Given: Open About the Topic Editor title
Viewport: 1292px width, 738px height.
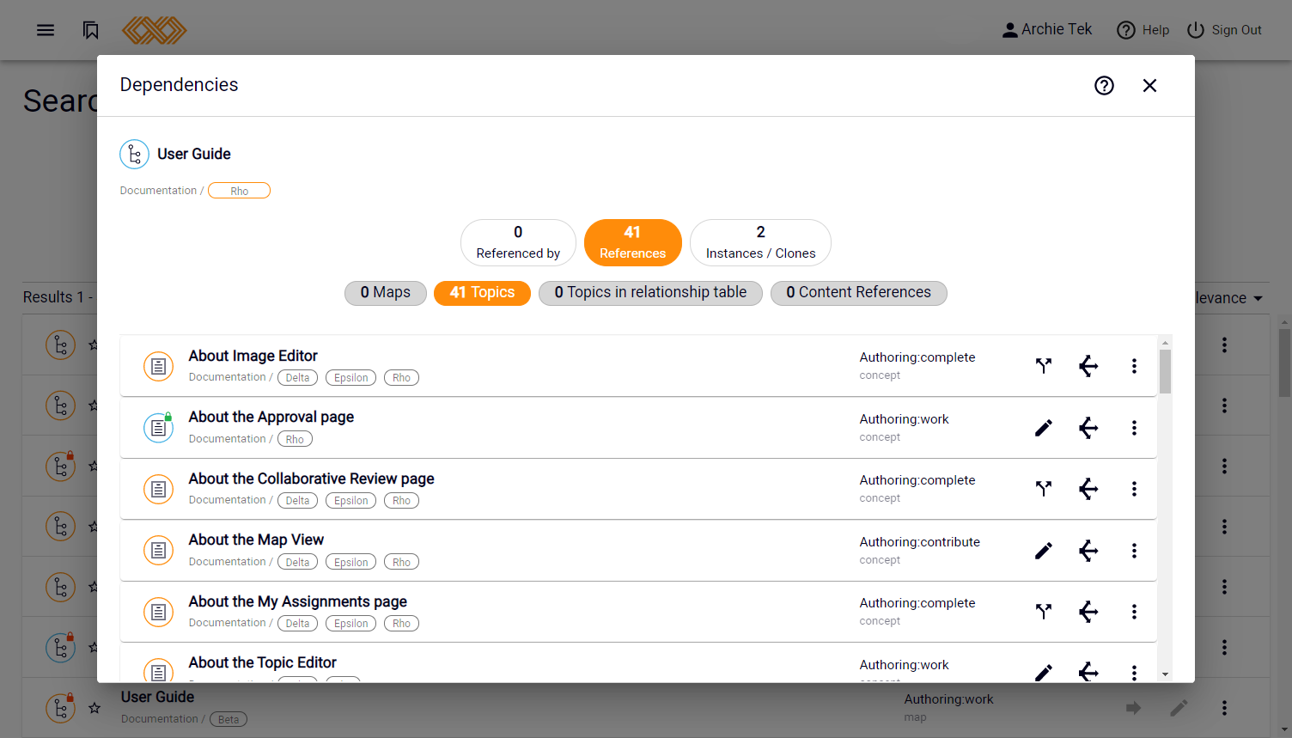Looking at the screenshot, I should click(262, 662).
